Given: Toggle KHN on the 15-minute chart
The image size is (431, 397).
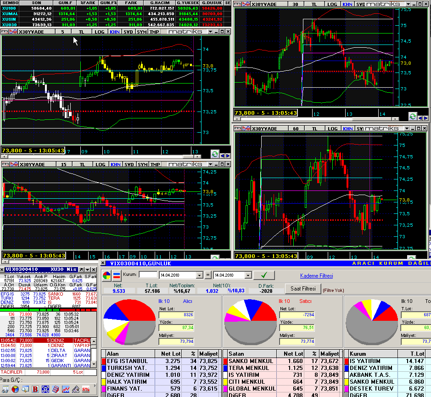Looking at the screenshot, I should tap(116, 164).
